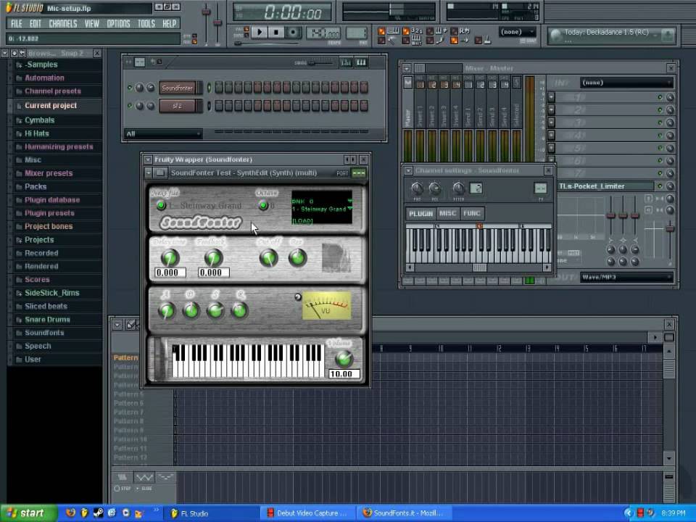Click the VU meter in SoundFonter plugin
Viewport: 696px width, 522px height.
pyautogui.click(x=326, y=306)
